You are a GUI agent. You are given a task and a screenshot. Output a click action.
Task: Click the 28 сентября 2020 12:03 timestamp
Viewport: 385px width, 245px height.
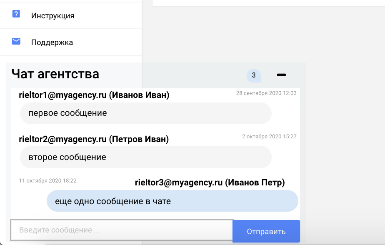266,93
